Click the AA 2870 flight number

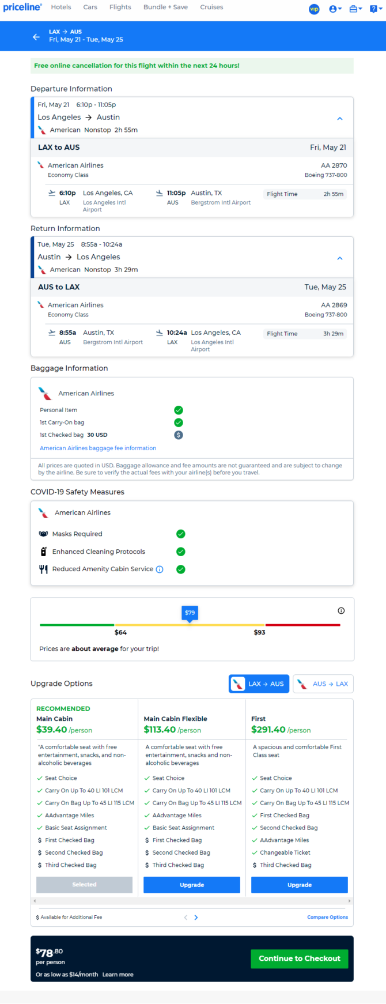(x=334, y=165)
